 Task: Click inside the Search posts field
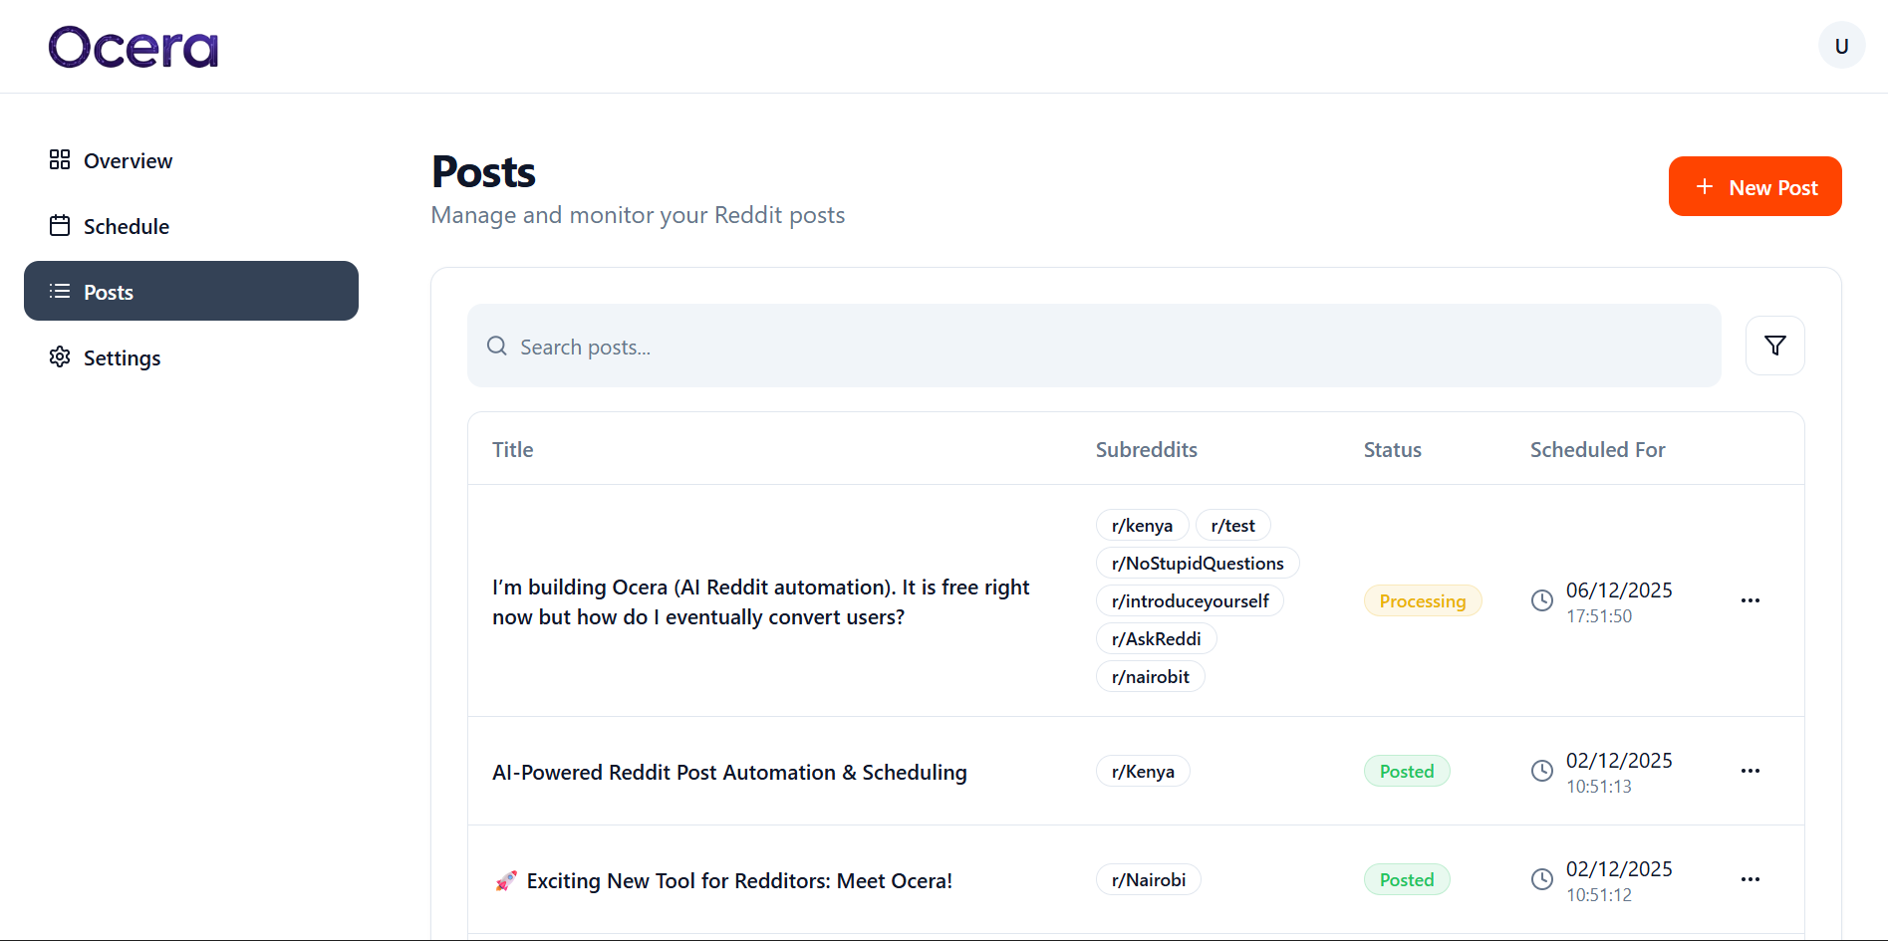coord(897,346)
